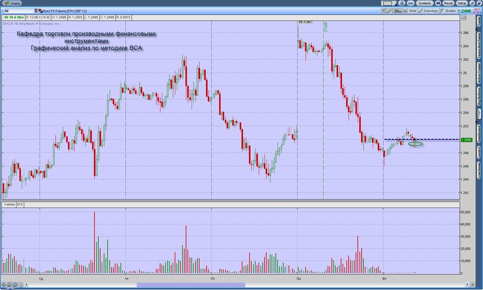
Task: Click the pin icon next to Setup
Action: pos(472,3)
